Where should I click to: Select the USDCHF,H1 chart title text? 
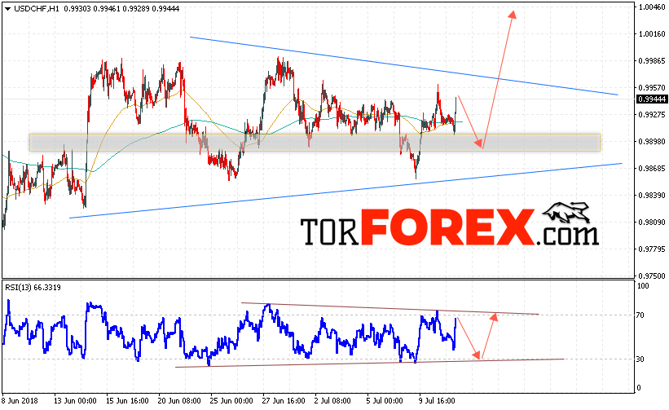point(37,8)
